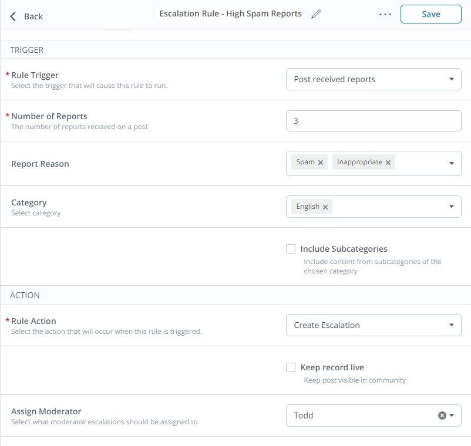Select the Number of Reports input field
This screenshot has width=471, height=446.
point(374,121)
